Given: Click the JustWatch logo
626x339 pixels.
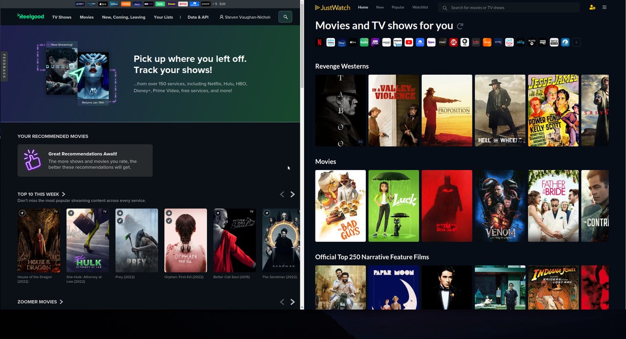Looking at the screenshot, I should 334,7.
